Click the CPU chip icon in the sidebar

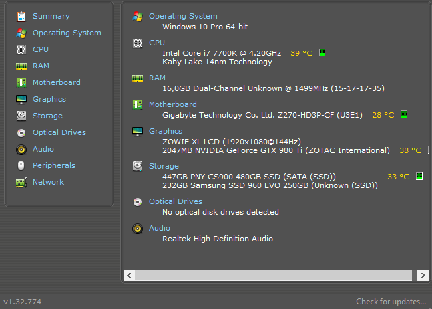21,49
